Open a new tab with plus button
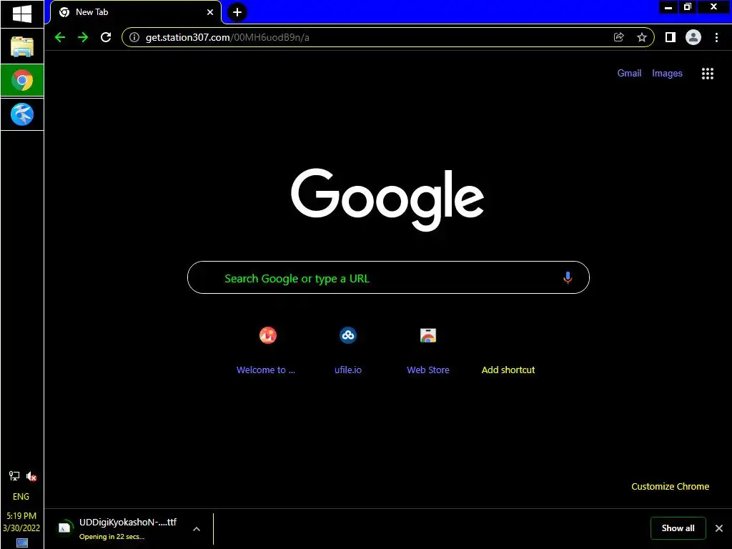This screenshot has height=549, width=732. (237, 12)
